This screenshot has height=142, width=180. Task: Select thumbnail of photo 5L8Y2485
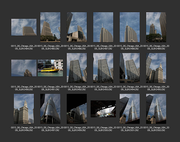click(50, 27)
